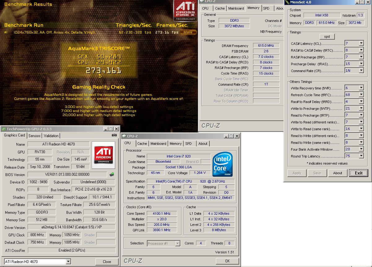The image size is (372, 267).
Task: Select the CPU tab in the CPU-Z memory window
Action: 205,8
